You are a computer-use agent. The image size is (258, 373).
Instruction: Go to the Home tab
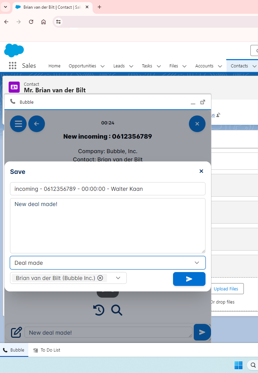pyautogui.click(x=54, y=66)
